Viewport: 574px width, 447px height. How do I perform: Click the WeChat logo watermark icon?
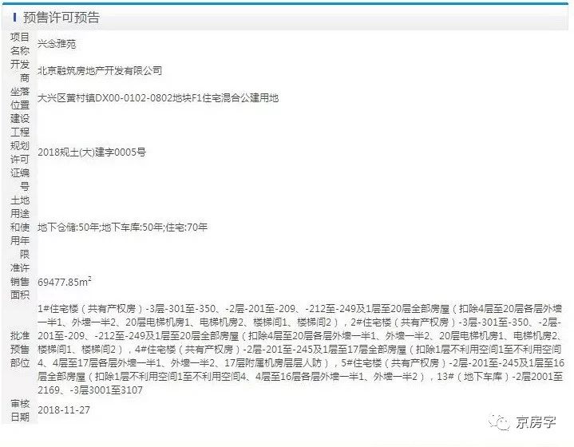[x=499, y=422]
